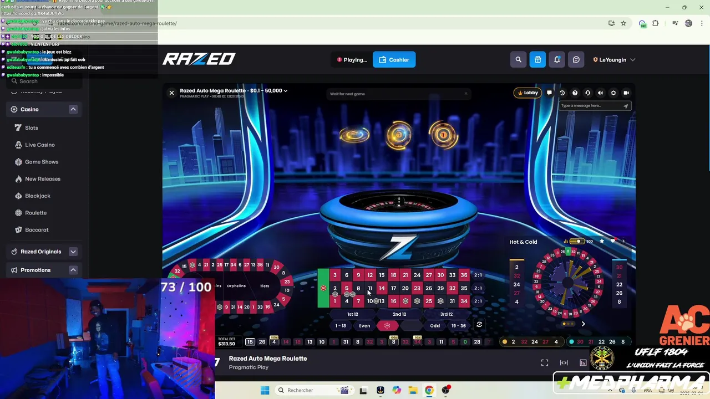Toggle the game video camera

point(626,93)
